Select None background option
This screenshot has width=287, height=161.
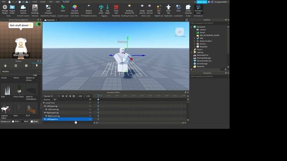coord(34,121)
